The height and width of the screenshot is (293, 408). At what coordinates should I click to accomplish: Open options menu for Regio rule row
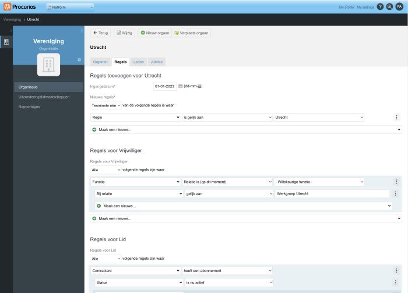[x=396, y=117]
